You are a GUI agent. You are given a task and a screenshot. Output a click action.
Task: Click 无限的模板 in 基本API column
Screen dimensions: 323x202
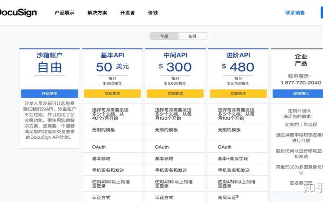click(103, 130)
